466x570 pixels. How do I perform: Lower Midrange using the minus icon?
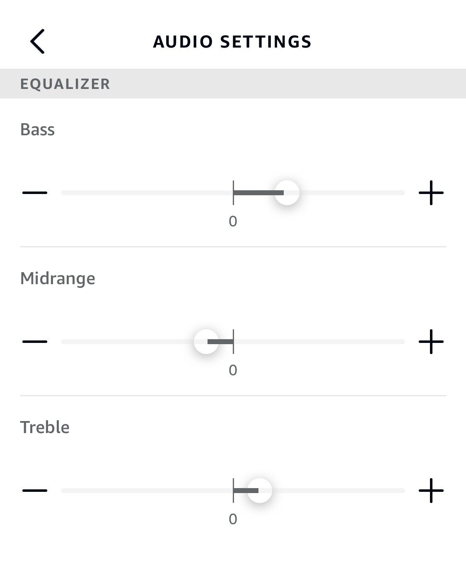(35, 342)
